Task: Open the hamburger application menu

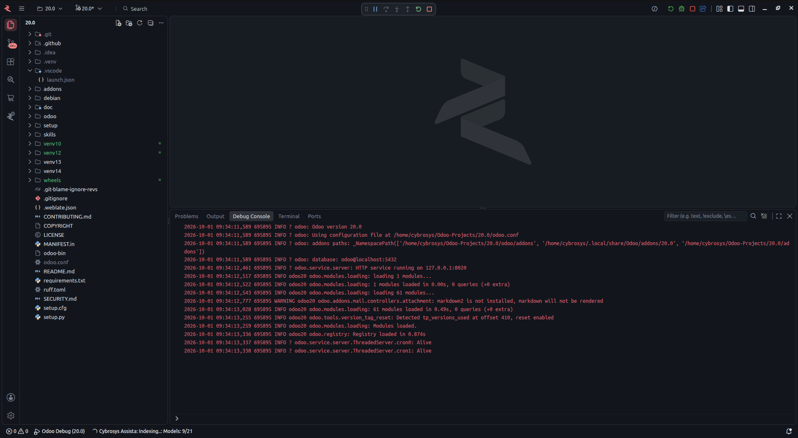Action: point(22,9)
